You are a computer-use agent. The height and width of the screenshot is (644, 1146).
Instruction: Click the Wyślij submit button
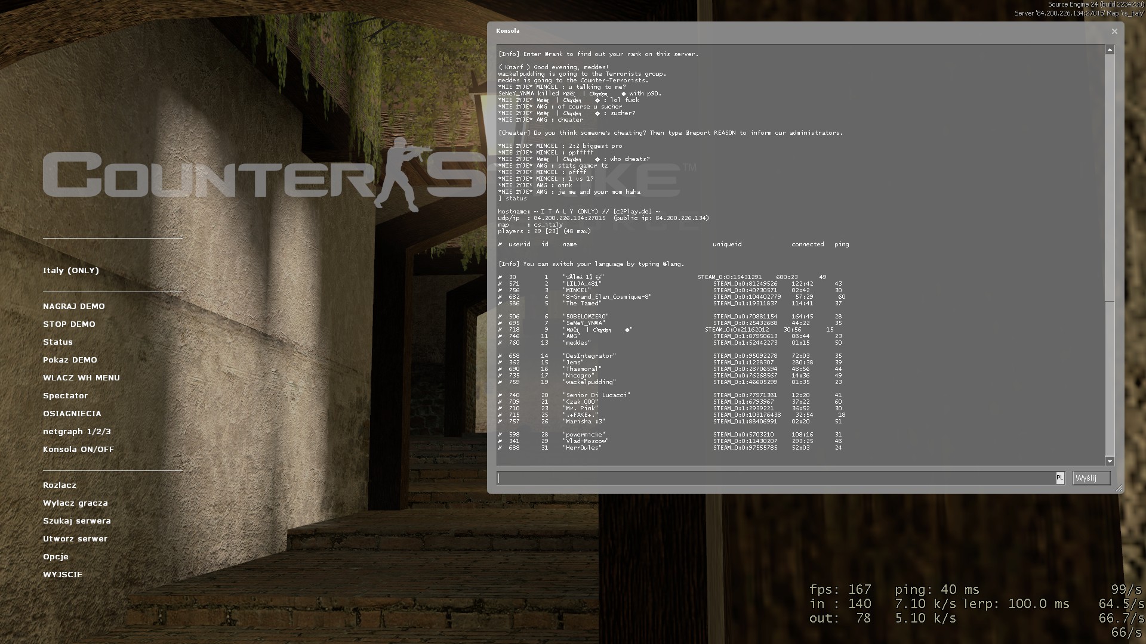coord(1090,478)
